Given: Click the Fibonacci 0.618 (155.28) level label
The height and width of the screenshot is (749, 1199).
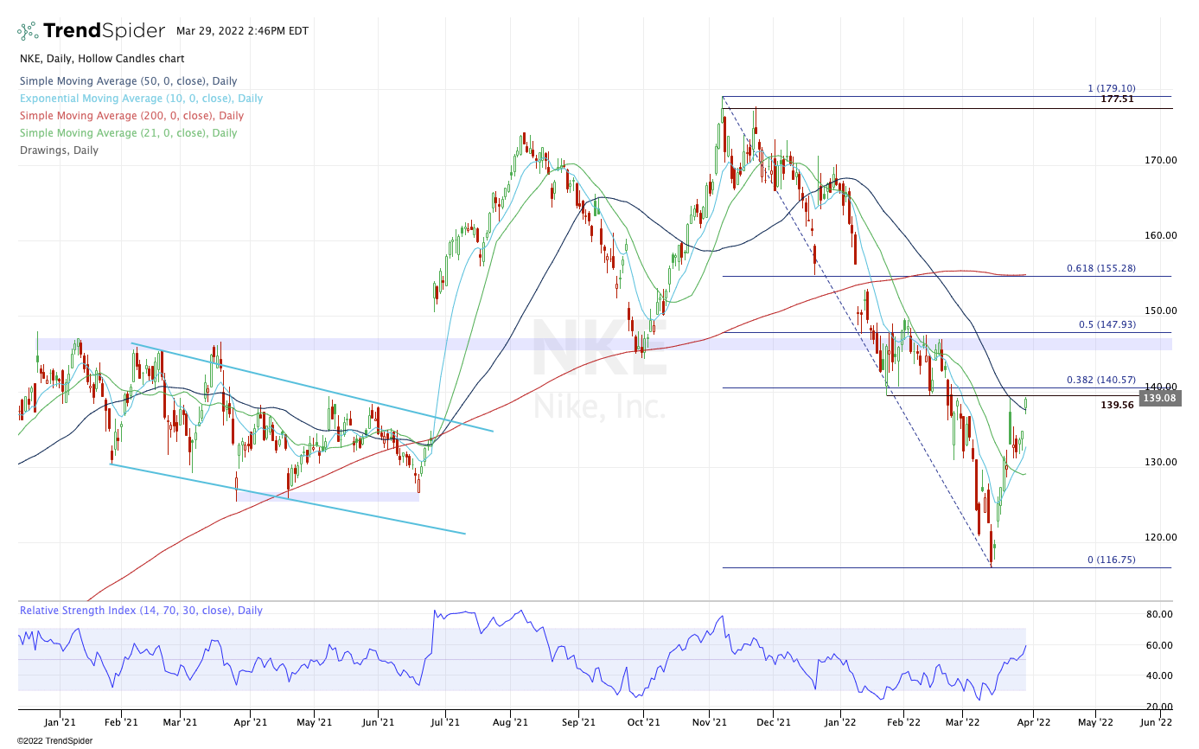Looking at the screenshot, I should 1101,269.
